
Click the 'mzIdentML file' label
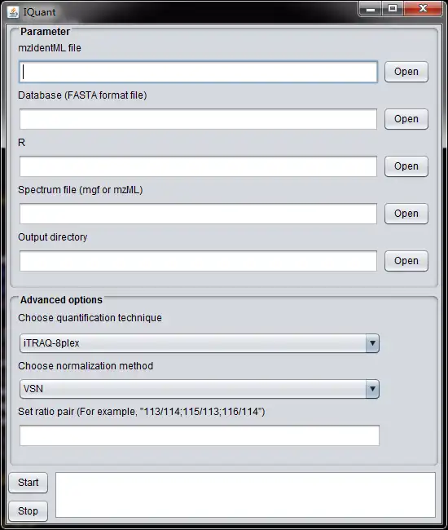[x=50, y=48]
